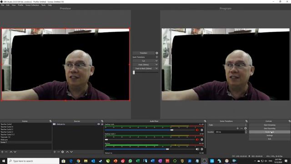Pop out the Controls dock

(x=290, y=121)
